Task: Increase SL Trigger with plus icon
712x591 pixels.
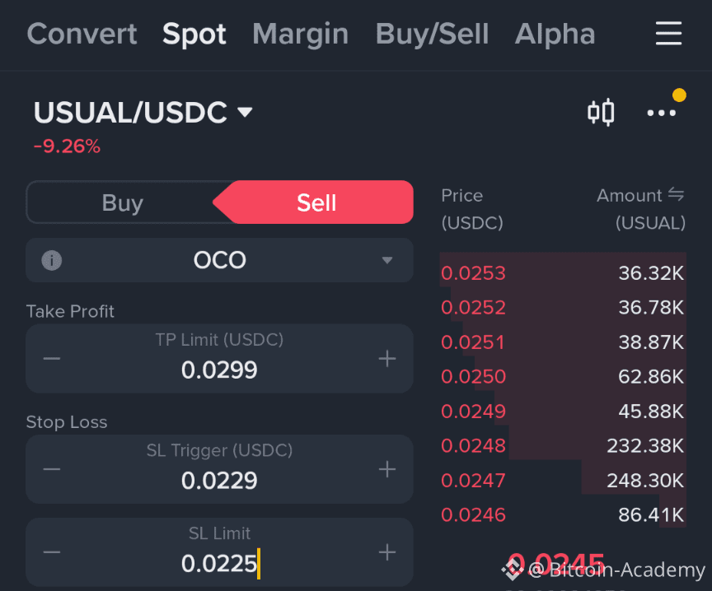Action: (x=386, y=469)
